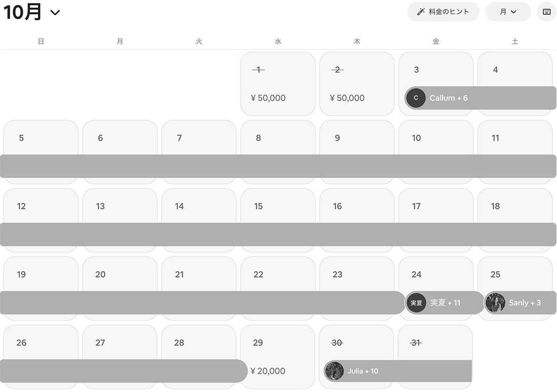Image resolution: width=557 pixels, height=392 pixels.
Task: Expand the 10月 month selector chevron
Action: click(55, 13)
